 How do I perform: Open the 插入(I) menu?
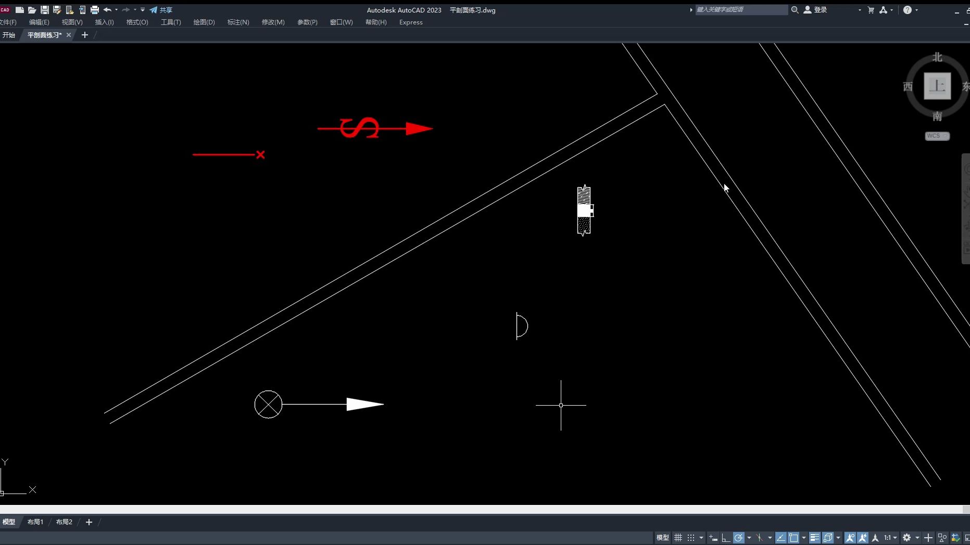104,22
